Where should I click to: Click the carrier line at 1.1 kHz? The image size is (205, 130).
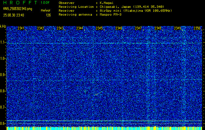pos(104,43)
